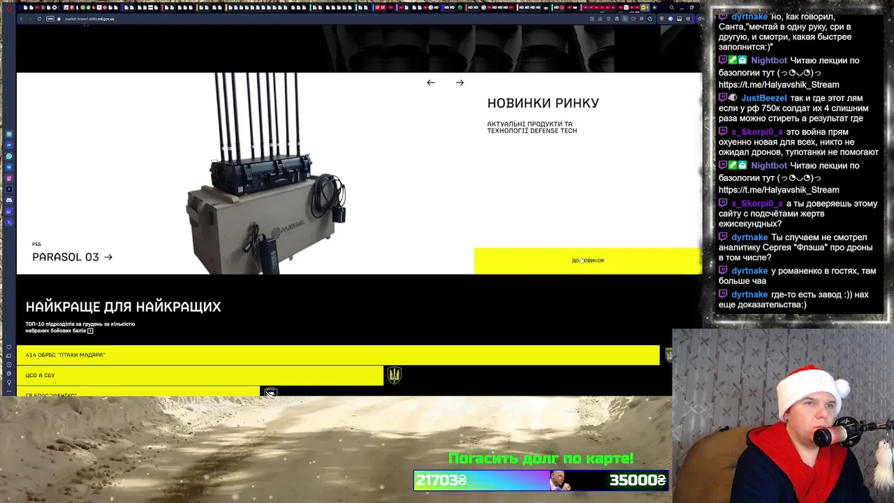
Task: Click the yellow ДО НОВИНОК button
Action: [x=588, y=261]
